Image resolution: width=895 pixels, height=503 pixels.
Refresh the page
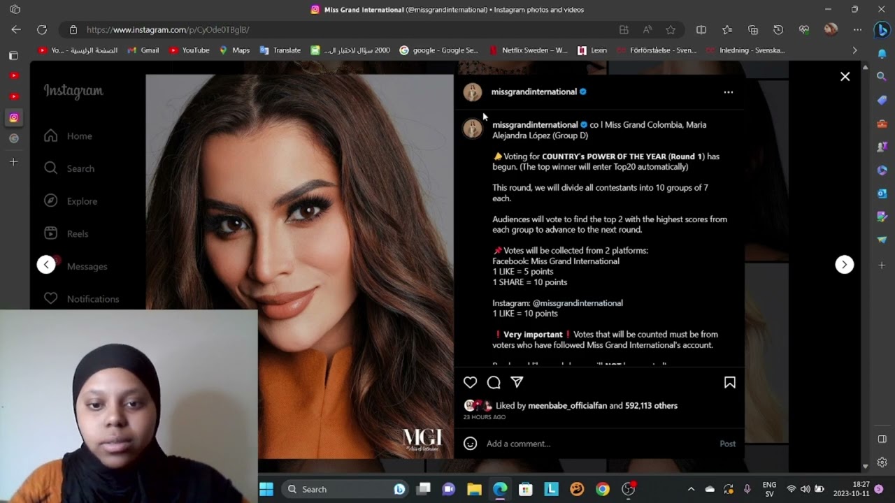(x=42, y=29)
